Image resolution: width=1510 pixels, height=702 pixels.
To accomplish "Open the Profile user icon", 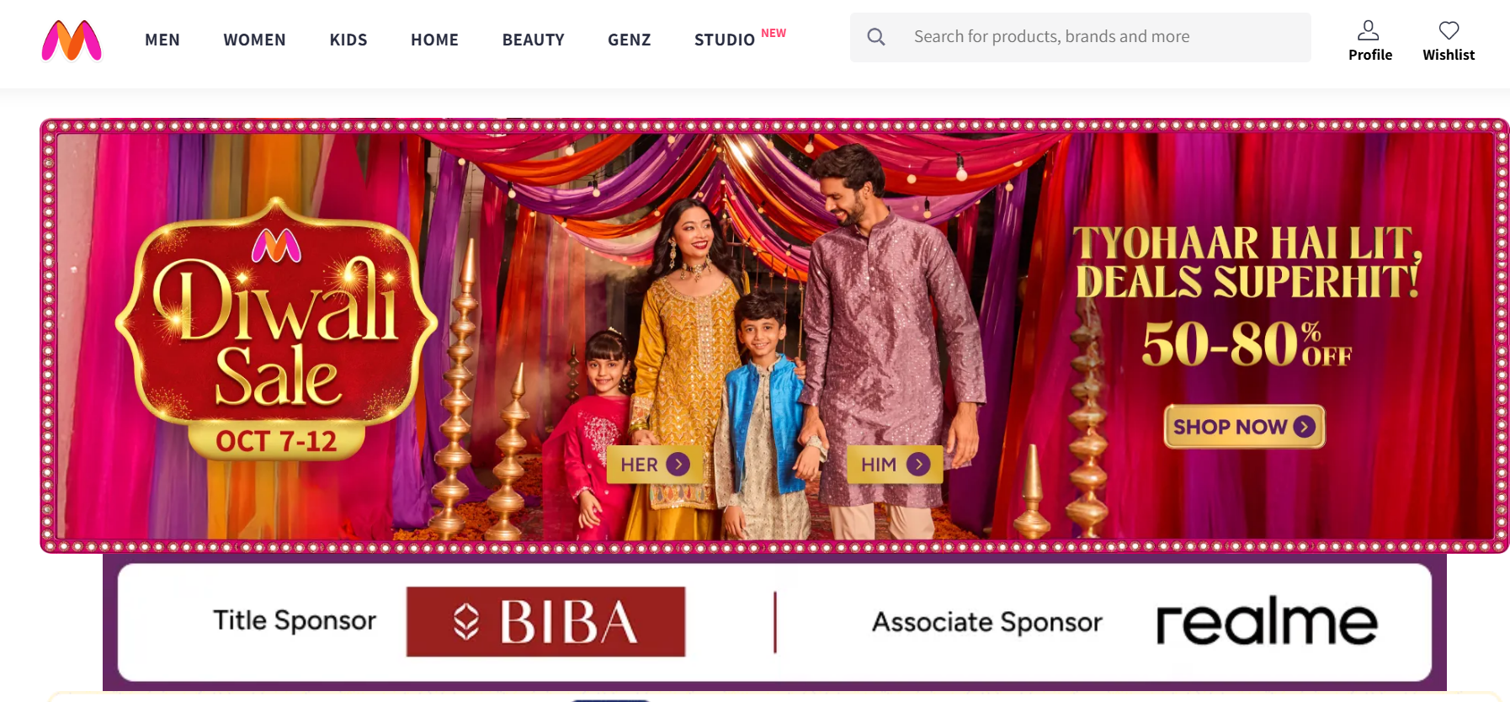I will point(1369,30).
